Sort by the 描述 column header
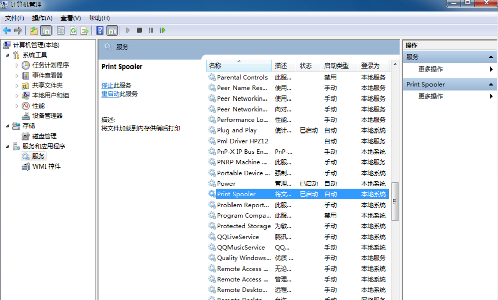Image resolution: width=498 pixels, height=300 pixels. point(284,65)
